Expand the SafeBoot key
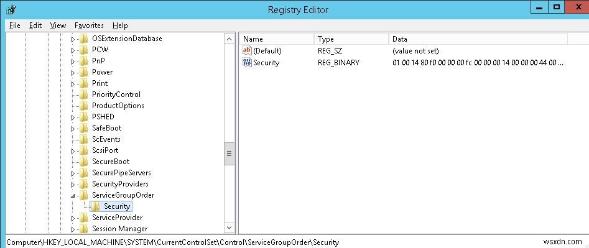The width and height of the screenshot is (589, 248). 73,128
